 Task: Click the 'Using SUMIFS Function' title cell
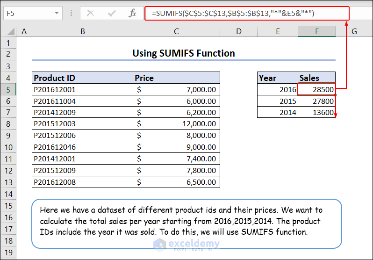(x=184, y=54)
